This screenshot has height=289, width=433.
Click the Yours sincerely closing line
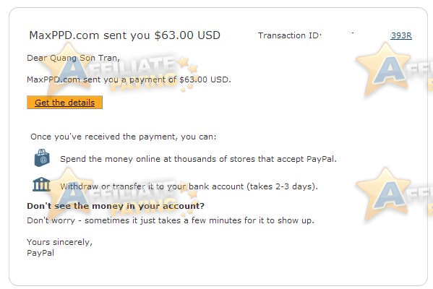[60, 242]
